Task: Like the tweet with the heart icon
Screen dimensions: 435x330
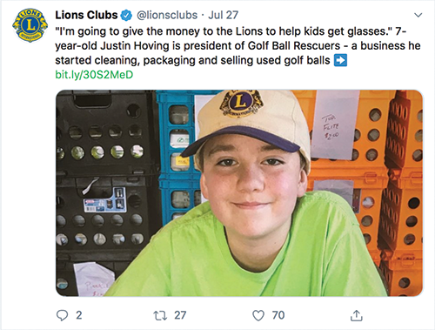Action: click(258, 315)
